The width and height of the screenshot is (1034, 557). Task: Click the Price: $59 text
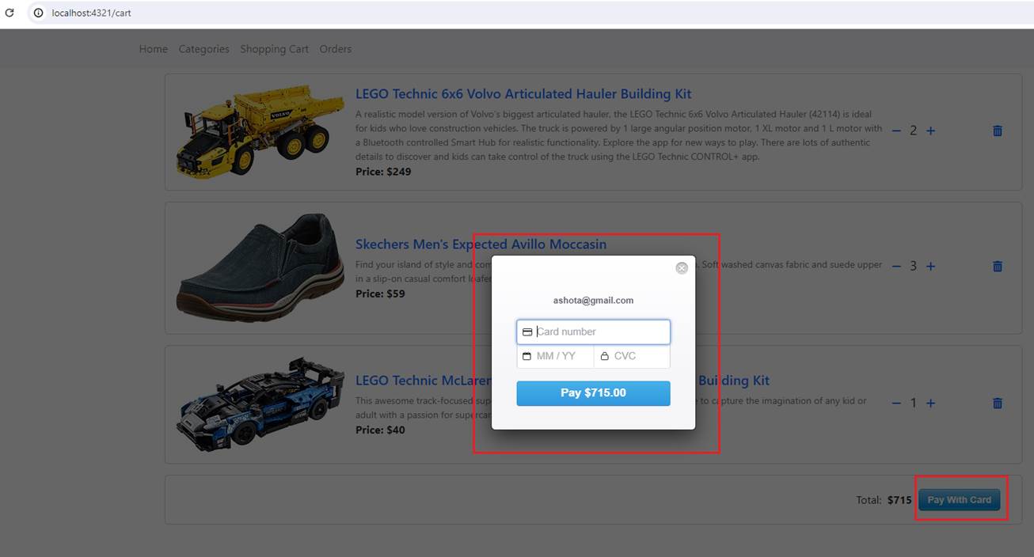380,294
